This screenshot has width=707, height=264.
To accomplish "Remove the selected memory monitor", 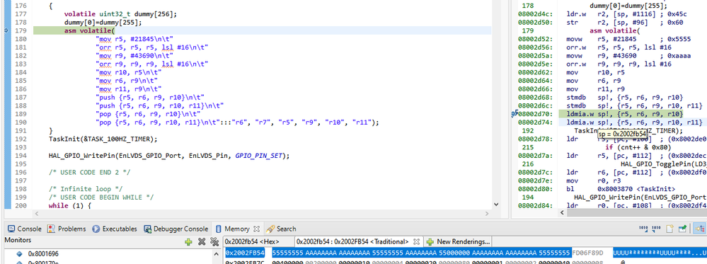I will click(202, 241).
